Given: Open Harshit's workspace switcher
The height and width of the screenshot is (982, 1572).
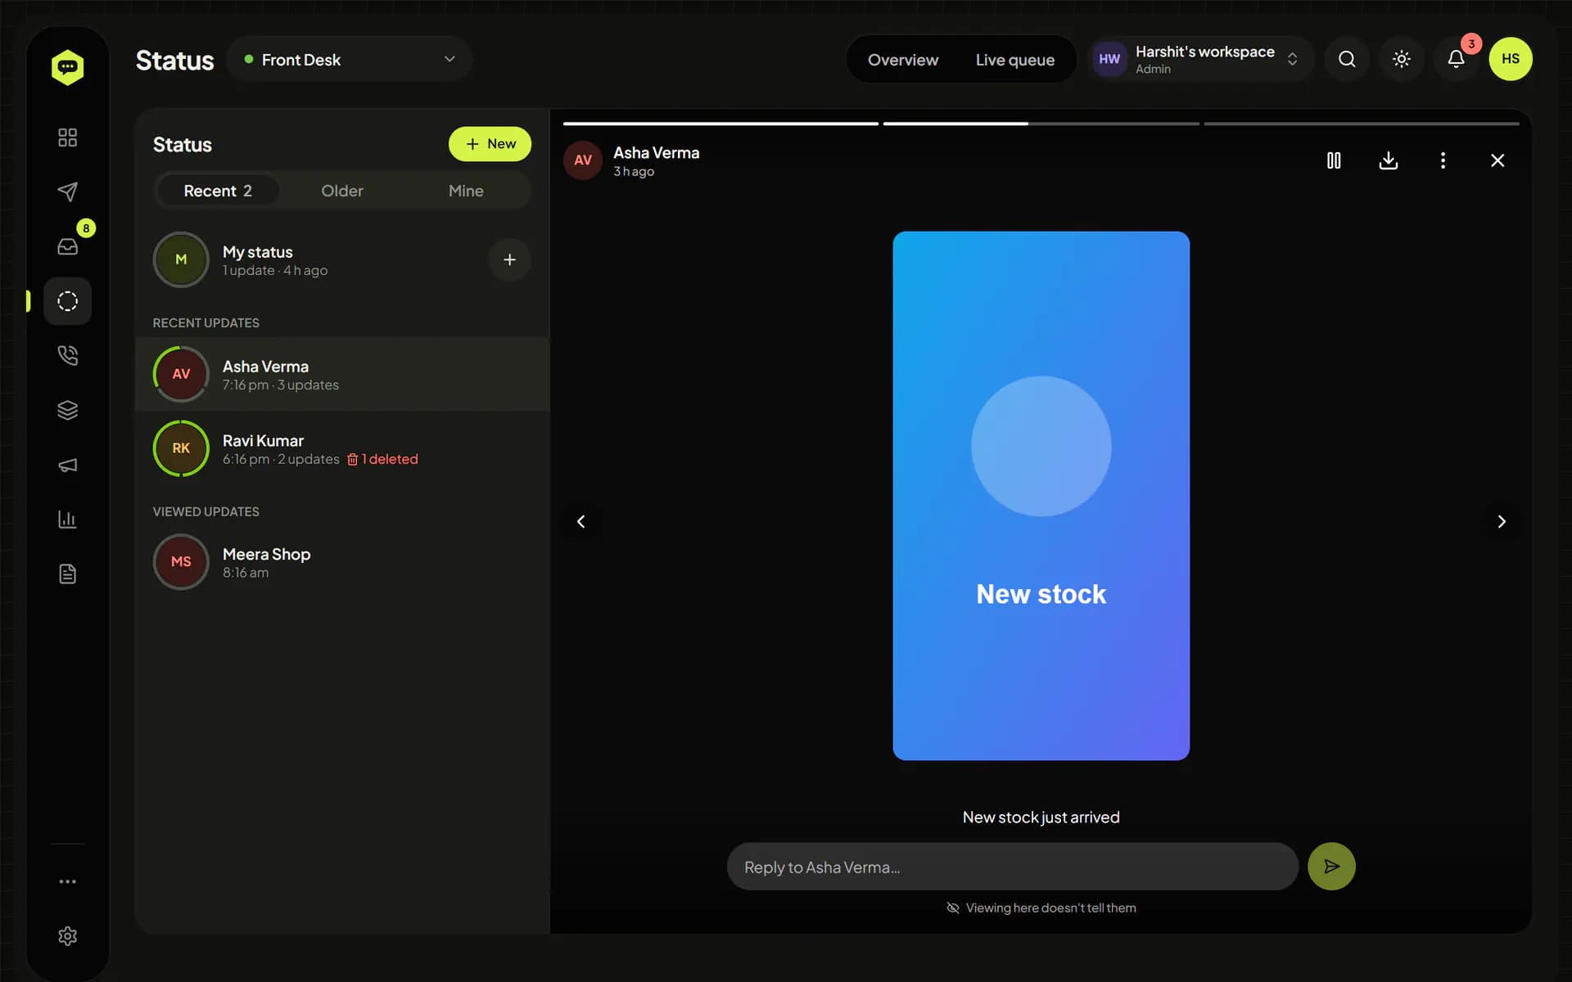Looking at the screenshot, I should point(1200,59).
